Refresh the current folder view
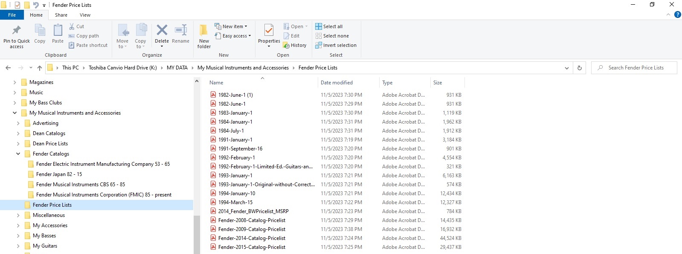Viewport: 682px width, 254px height. [579, 68]
